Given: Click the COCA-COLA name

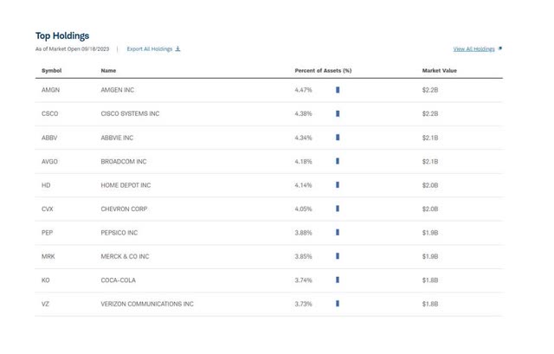Looking at the screenshot, I should click(x=119, y=280).
